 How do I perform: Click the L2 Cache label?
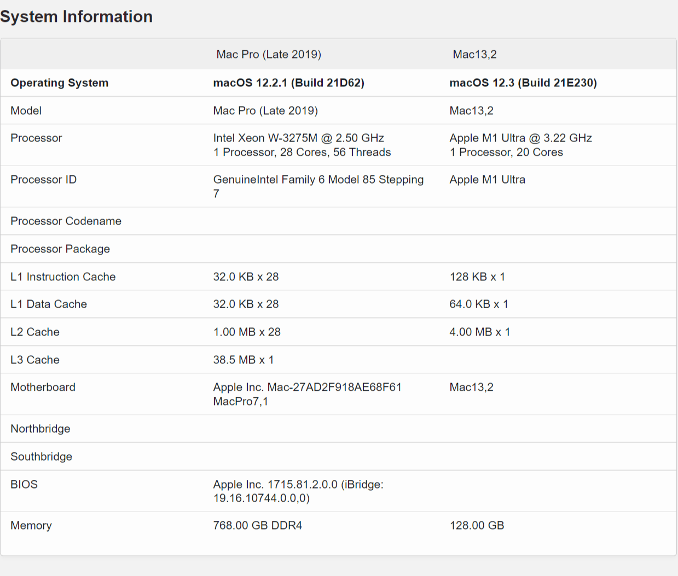point(35,332)
